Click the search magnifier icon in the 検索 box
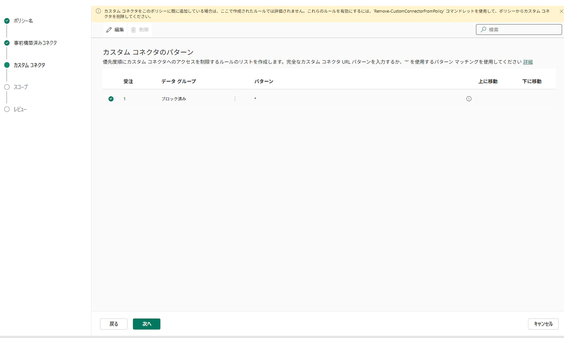 click(483, 29)
